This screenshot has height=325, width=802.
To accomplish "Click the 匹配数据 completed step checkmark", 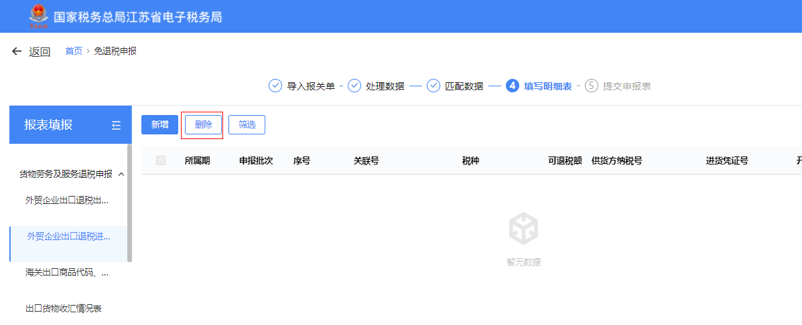I will pyautogui.click(x=433, y=86).
